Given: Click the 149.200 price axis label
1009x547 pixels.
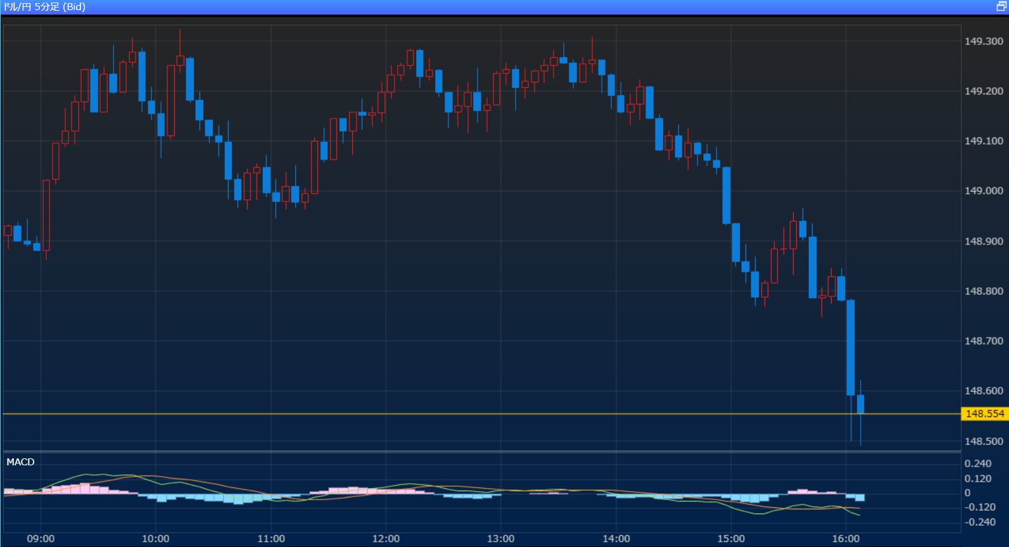Looking at the screenshot, I should click(x=984, y=91).
